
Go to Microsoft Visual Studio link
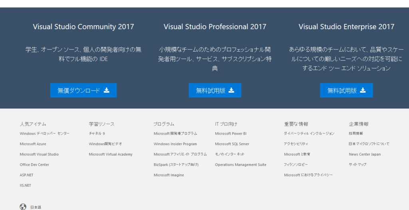point(39,155)
